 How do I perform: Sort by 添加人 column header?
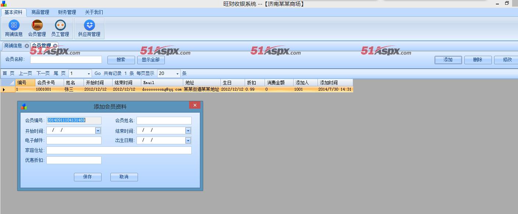pos(305,83)
